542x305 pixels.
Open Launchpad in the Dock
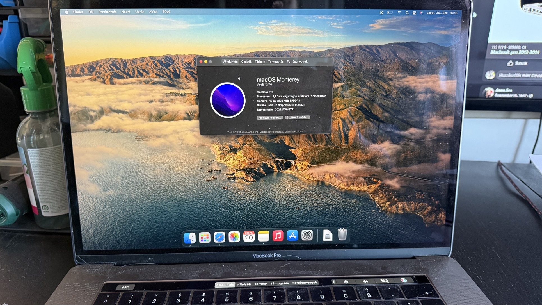tap(205, 238)
